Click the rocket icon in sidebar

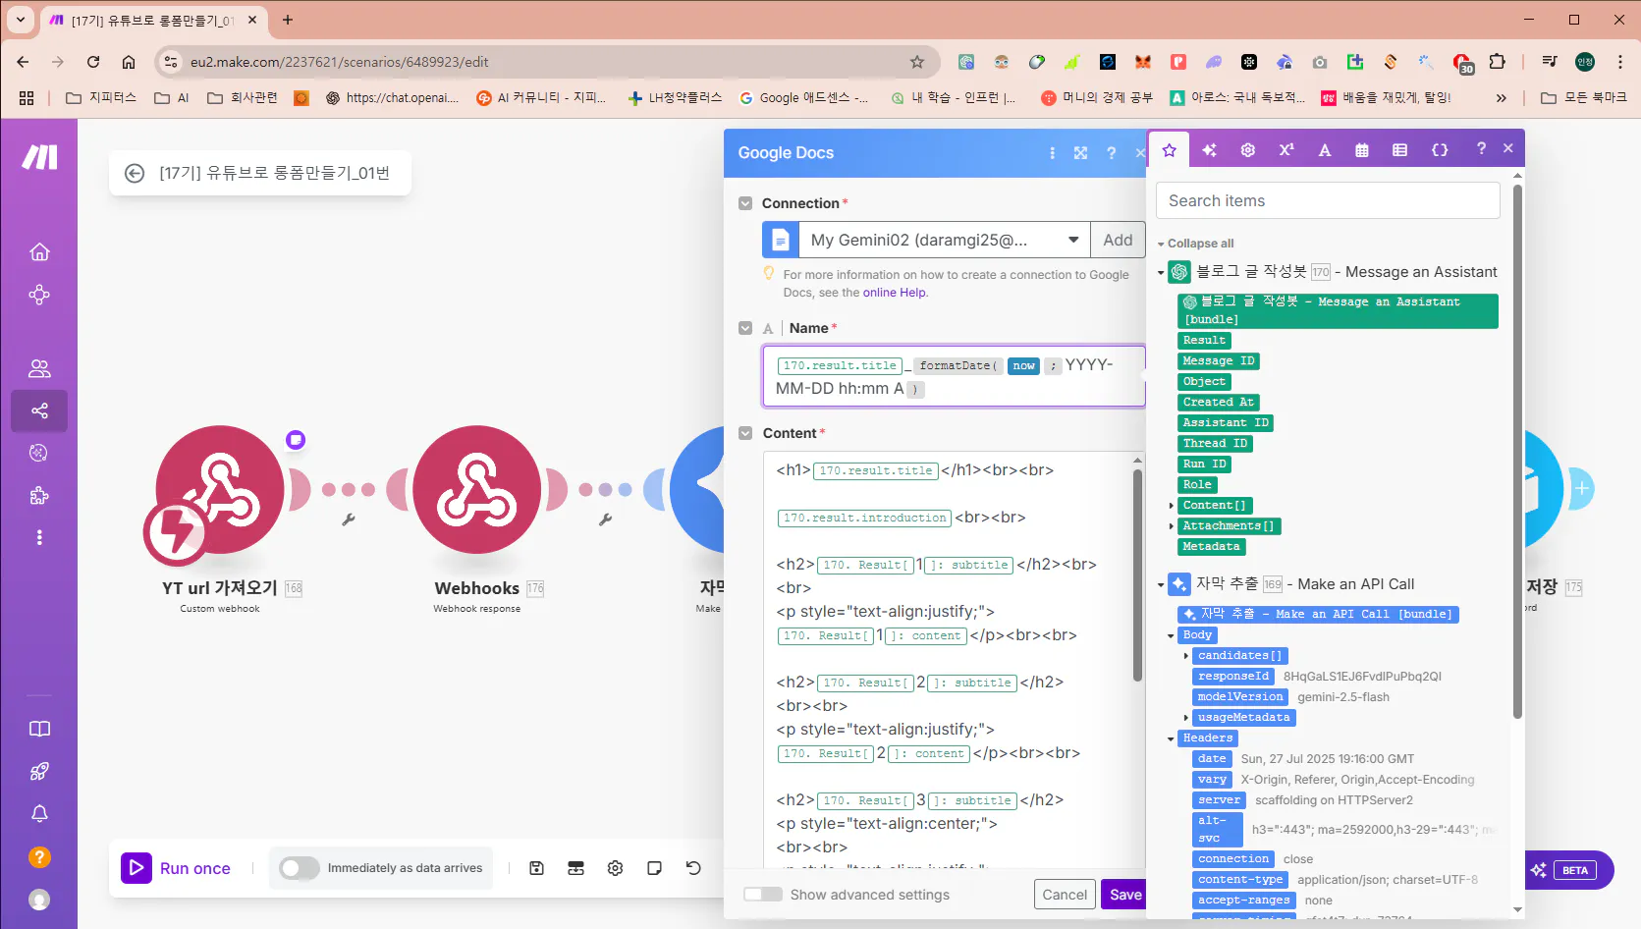click(39, 772)
